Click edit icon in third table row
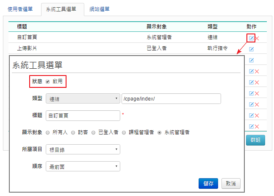The height and width of the screenshot is (196, 274). 251,60
